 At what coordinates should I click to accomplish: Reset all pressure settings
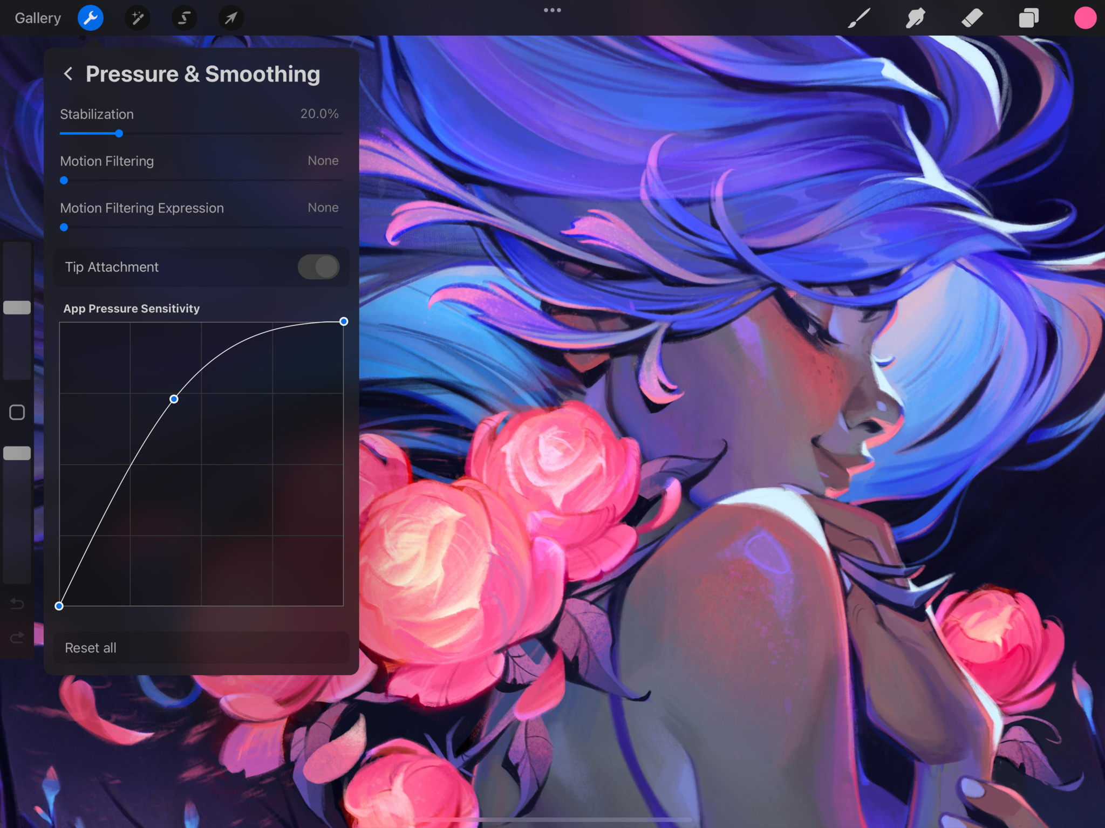pyautogui.click(x=201, y=648)
